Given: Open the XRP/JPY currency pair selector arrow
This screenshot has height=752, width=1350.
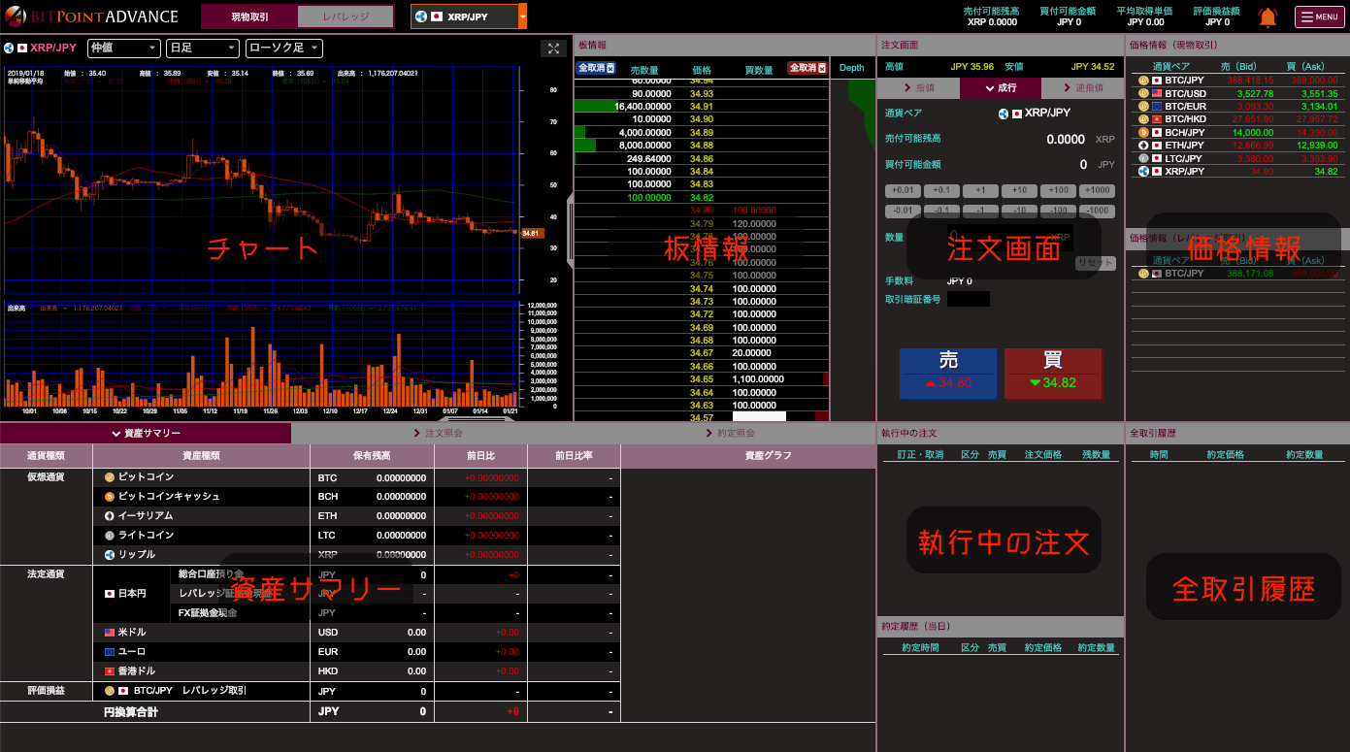Looking at the screenshot, I should (523, 16).
